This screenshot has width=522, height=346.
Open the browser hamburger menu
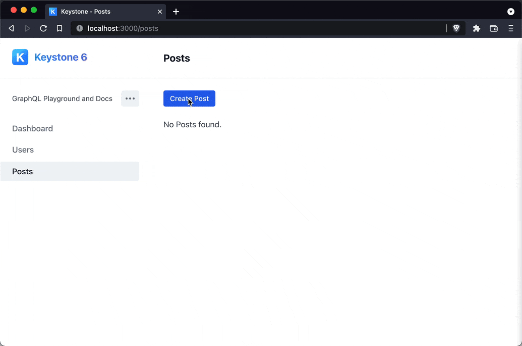coord(511,28)
